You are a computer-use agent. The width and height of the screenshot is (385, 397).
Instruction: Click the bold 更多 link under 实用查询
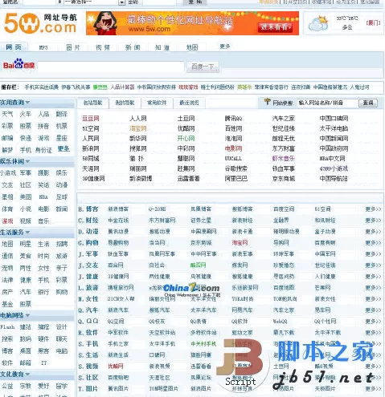coord(63,149)
